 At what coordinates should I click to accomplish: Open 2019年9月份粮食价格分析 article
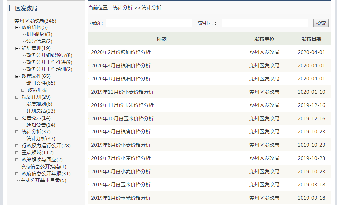point(120,132)
